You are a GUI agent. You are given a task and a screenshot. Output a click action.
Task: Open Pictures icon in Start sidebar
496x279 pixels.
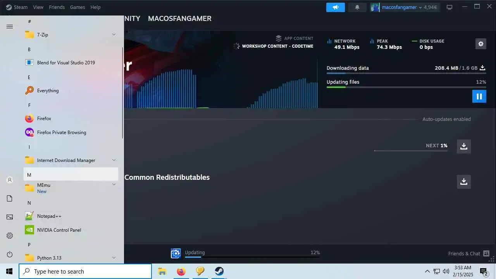[10, 217]
